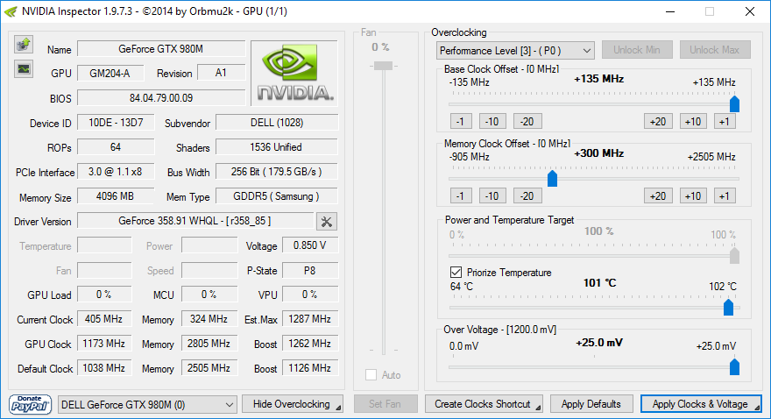Decrease Base Clock Offset by 10 MHz
771x419 pixels.
coord(492,122)
